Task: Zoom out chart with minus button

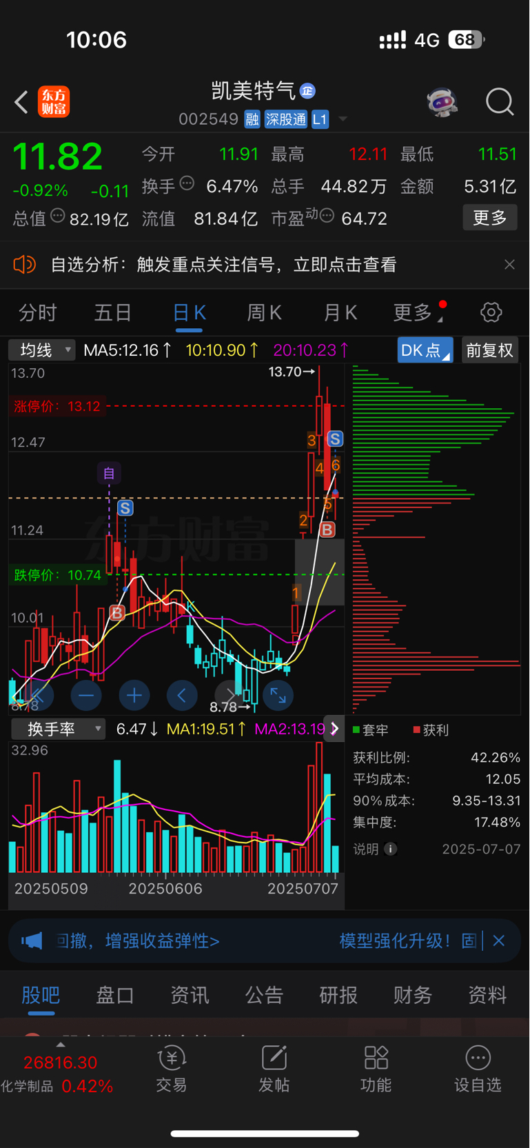Action: pos(86,696)
